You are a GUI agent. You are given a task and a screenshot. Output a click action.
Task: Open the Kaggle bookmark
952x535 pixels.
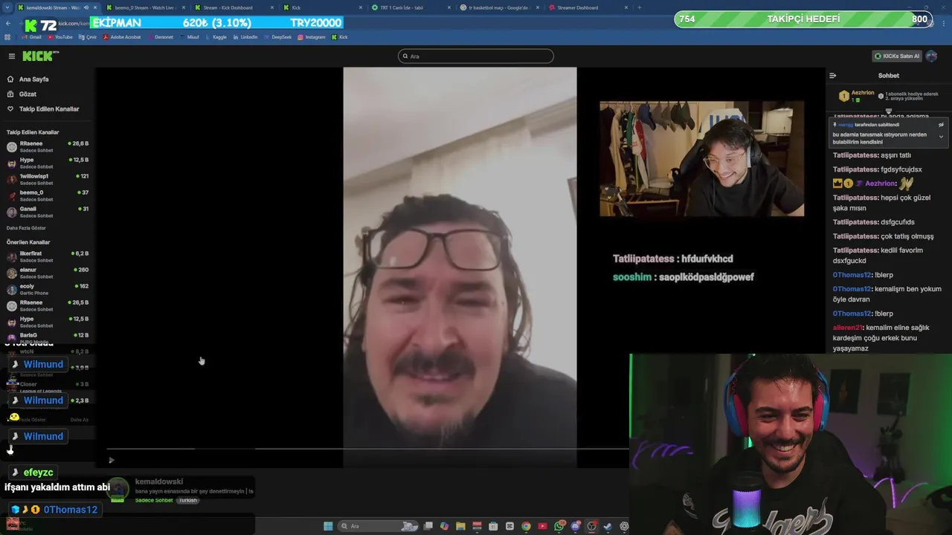click(x=216, y=37)
